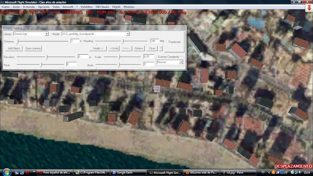Click the Heading degrees field
313x176 pixels.
154,41
